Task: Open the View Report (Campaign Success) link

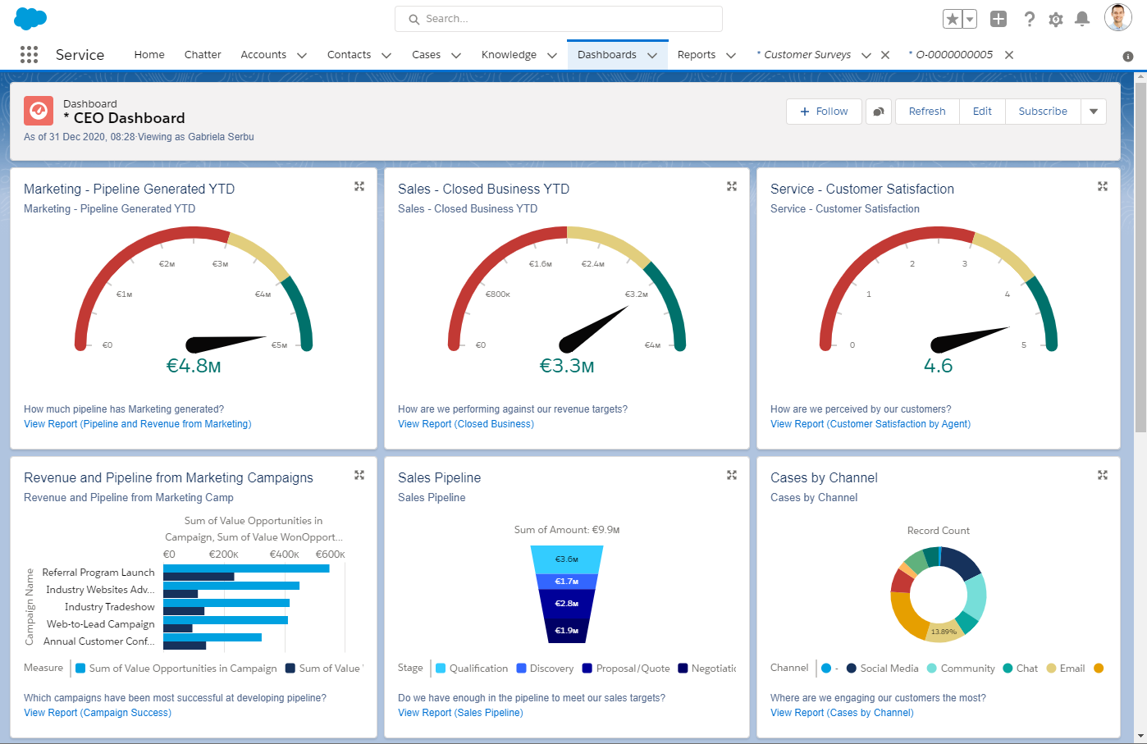Action: [x=98, y=712]
